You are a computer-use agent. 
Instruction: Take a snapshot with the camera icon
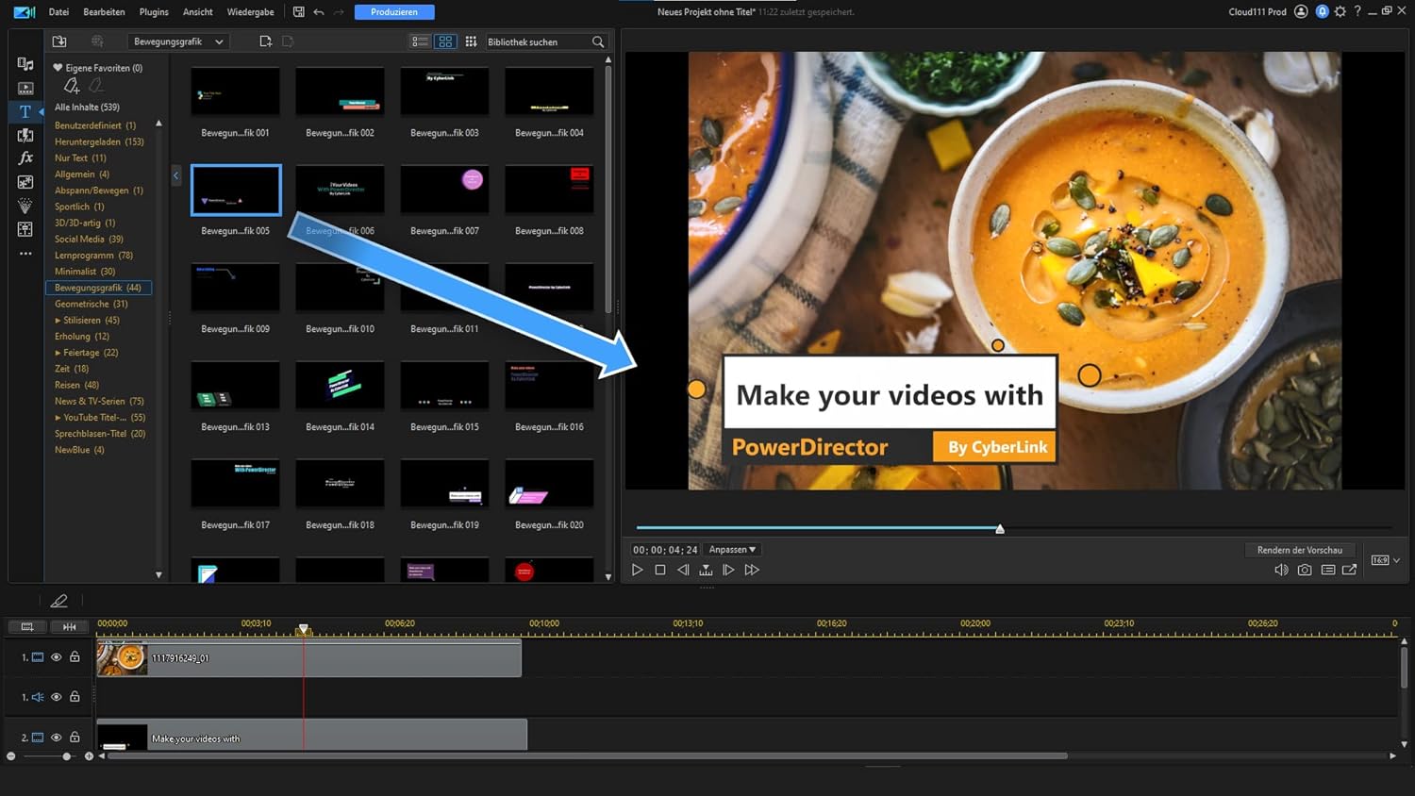coord(1305,570)
